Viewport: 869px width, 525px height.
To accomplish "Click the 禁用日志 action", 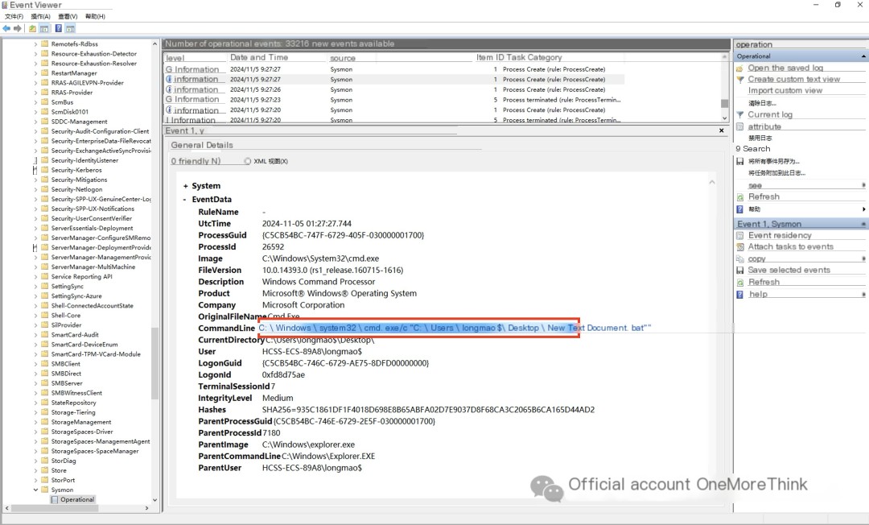I will (760, 138).
